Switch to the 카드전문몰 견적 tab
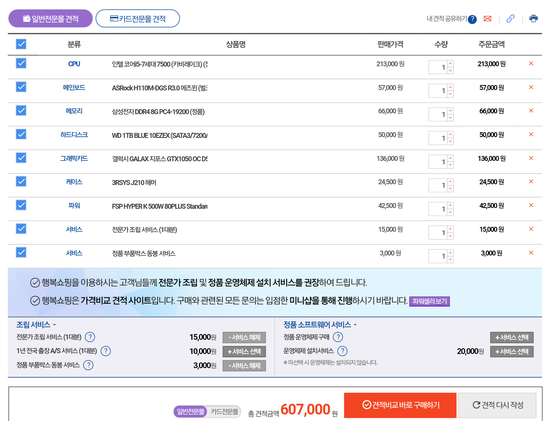551x421 pixels. tap(138, 18)
